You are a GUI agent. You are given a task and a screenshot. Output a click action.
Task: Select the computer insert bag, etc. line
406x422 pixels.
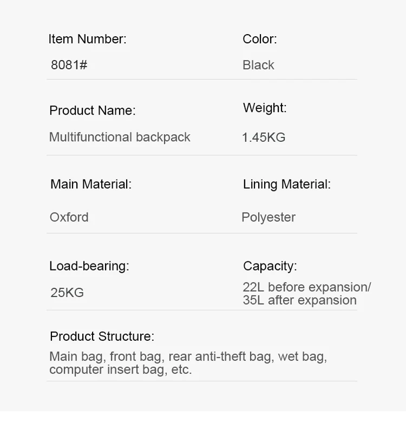(x=120, y=370)
